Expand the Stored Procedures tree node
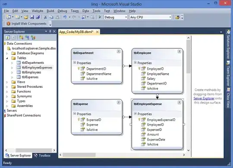 tap(7, 87)
